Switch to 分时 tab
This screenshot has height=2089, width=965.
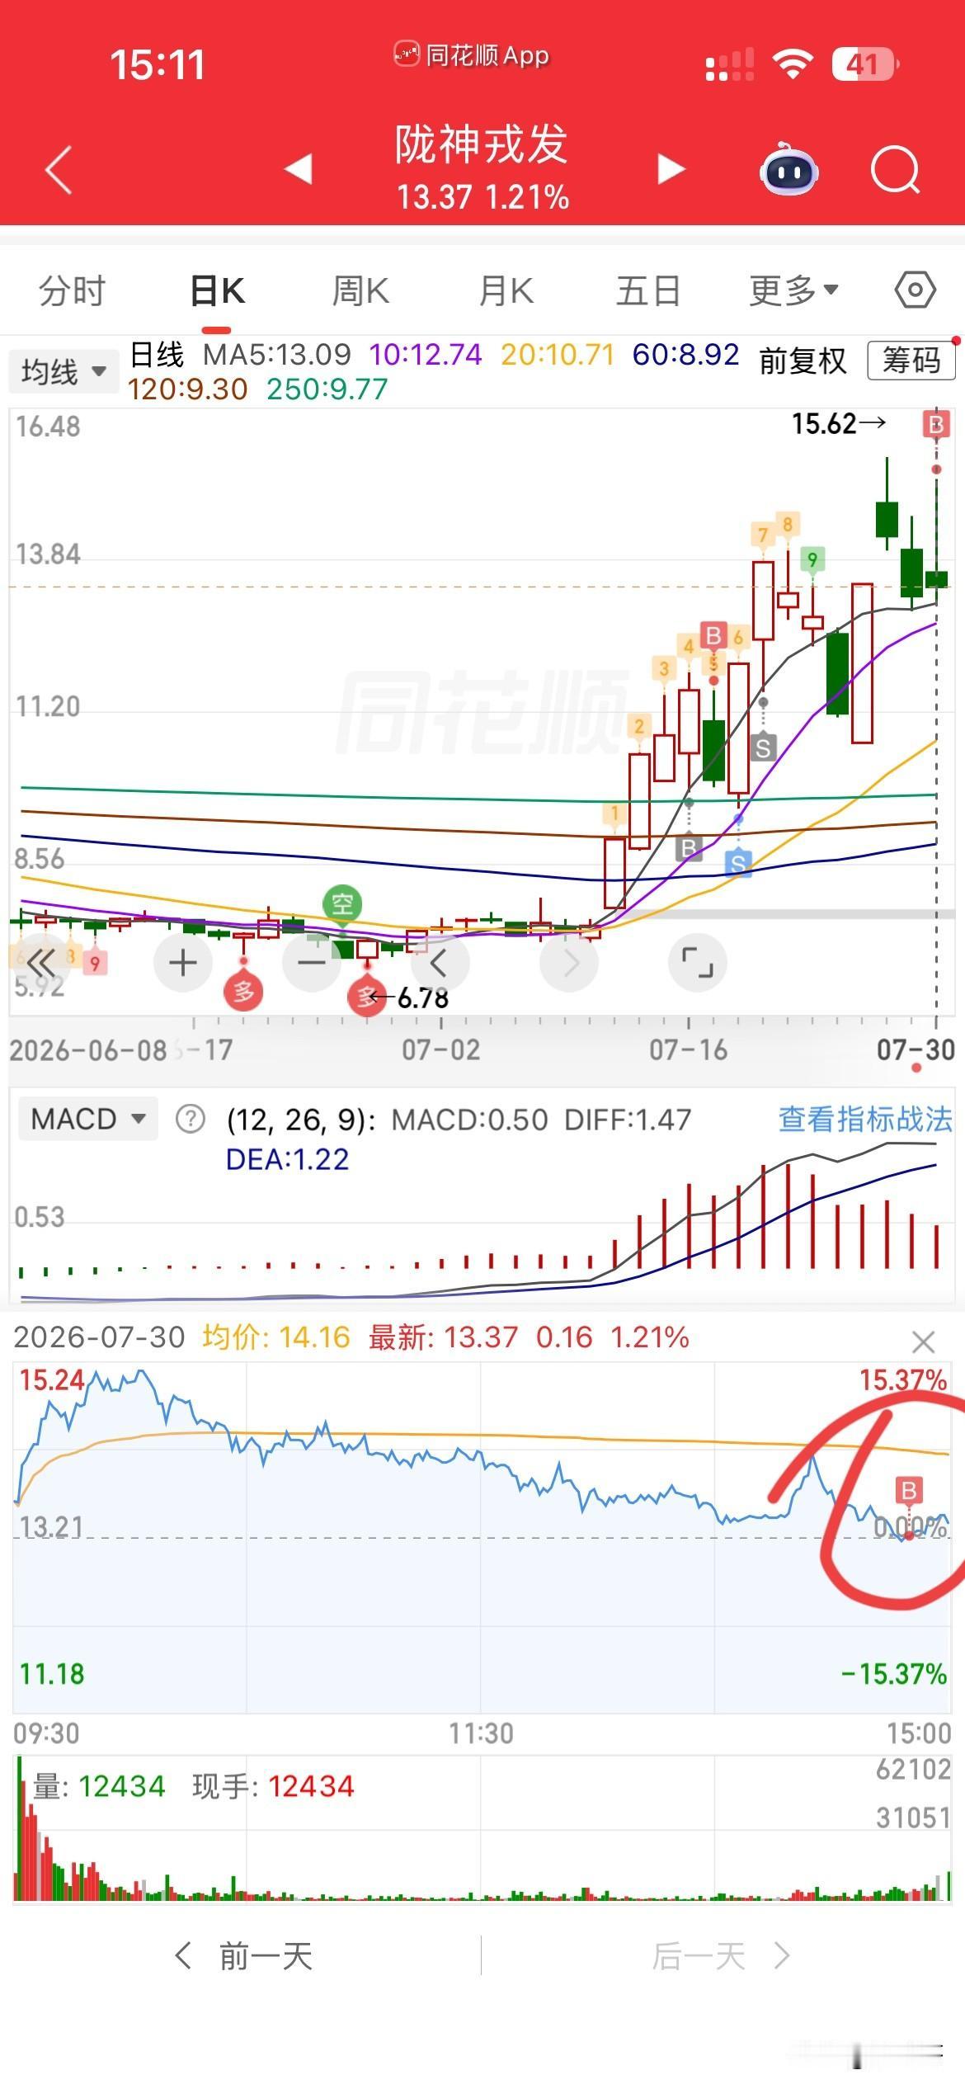click(73, 290)
